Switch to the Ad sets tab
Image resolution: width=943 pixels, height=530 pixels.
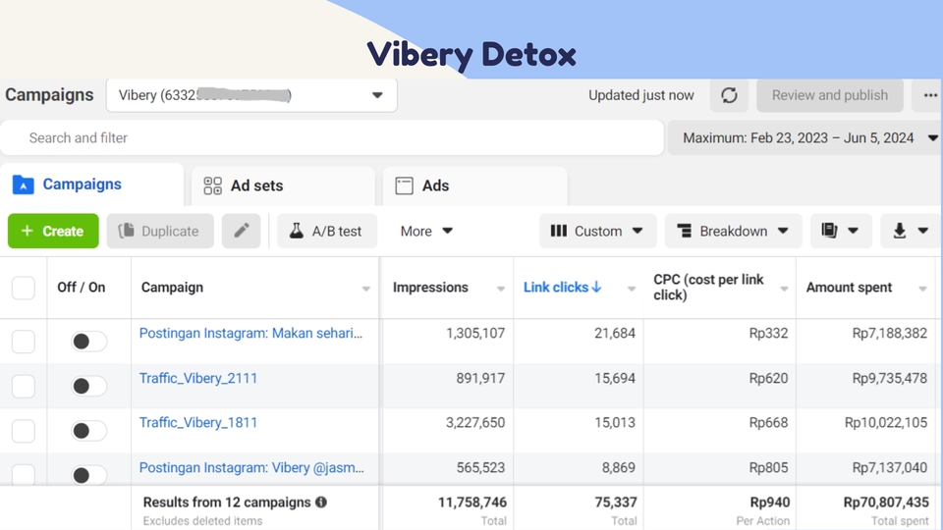(x=283, y=185)
